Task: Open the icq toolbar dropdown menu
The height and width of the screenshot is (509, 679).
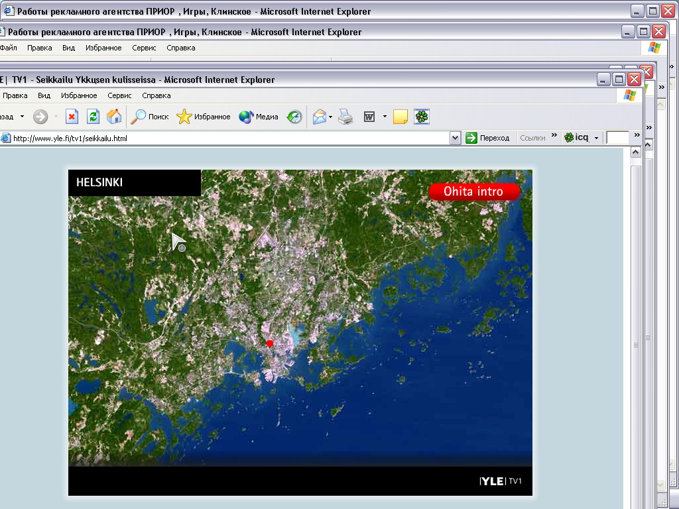Action: pyautogui.click(x=596, y=138)
